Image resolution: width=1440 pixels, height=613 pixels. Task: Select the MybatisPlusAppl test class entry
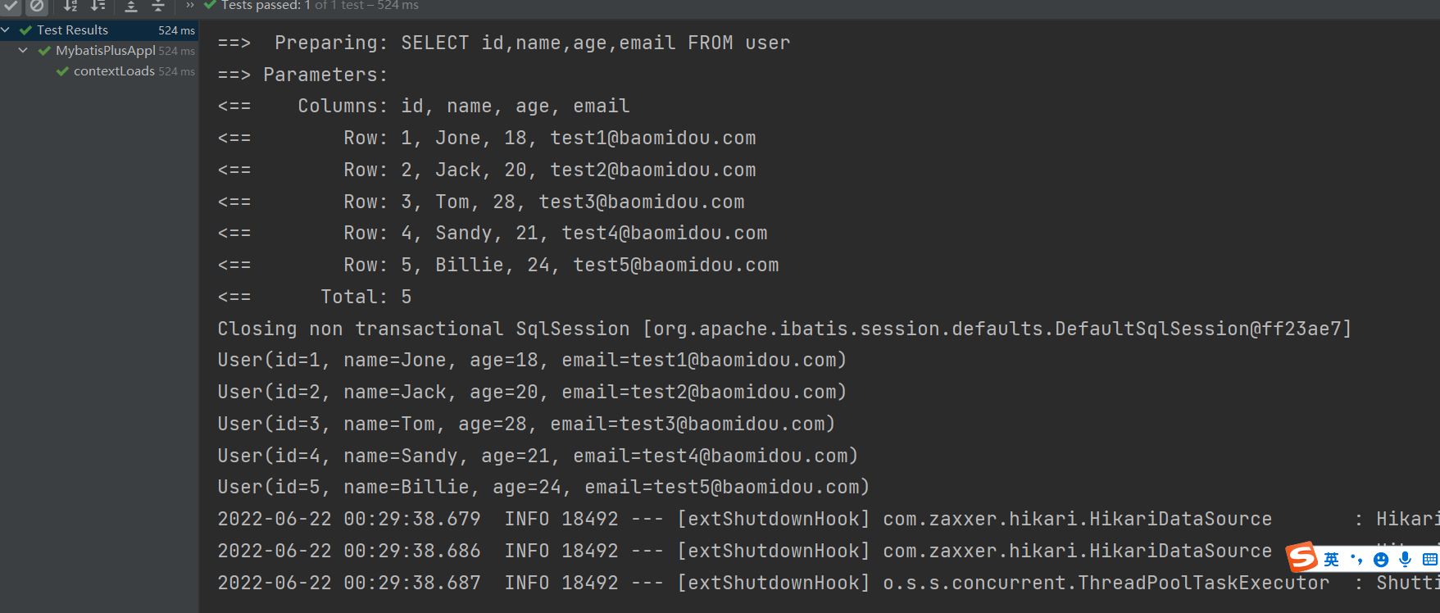pos(105,51)
